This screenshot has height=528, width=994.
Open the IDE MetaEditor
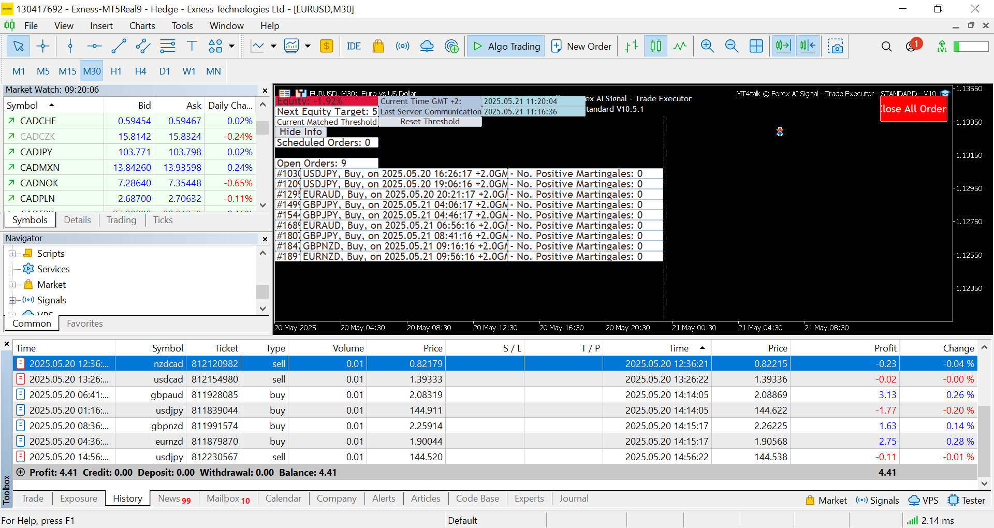tap(354, 47)
